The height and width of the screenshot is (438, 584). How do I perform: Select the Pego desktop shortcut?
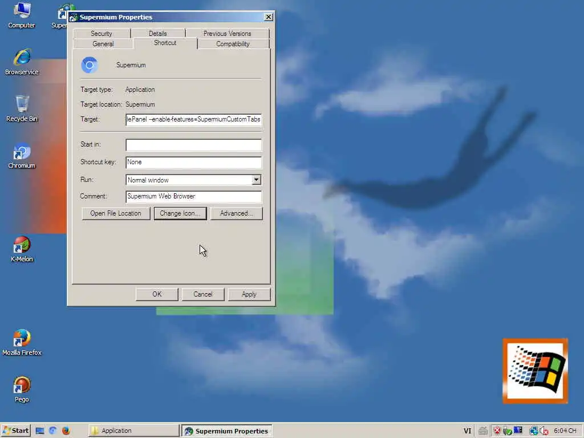click(x=22, y=389)
